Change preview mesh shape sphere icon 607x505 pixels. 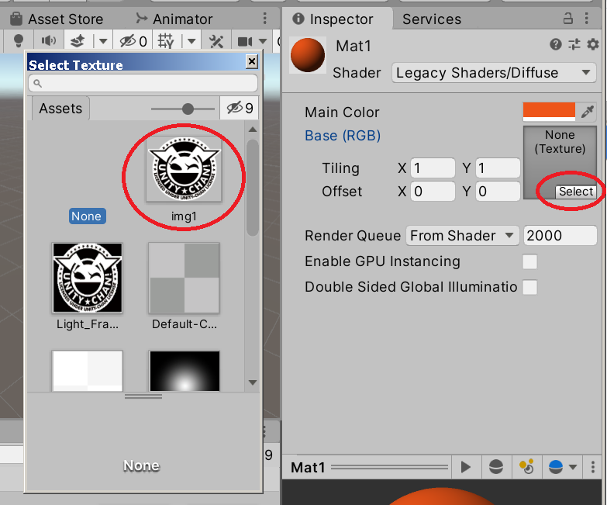(496, 467)
